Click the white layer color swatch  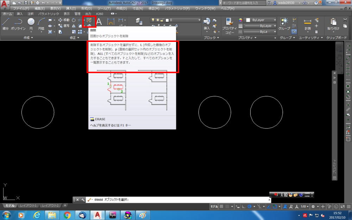click(x=167, y=20)
